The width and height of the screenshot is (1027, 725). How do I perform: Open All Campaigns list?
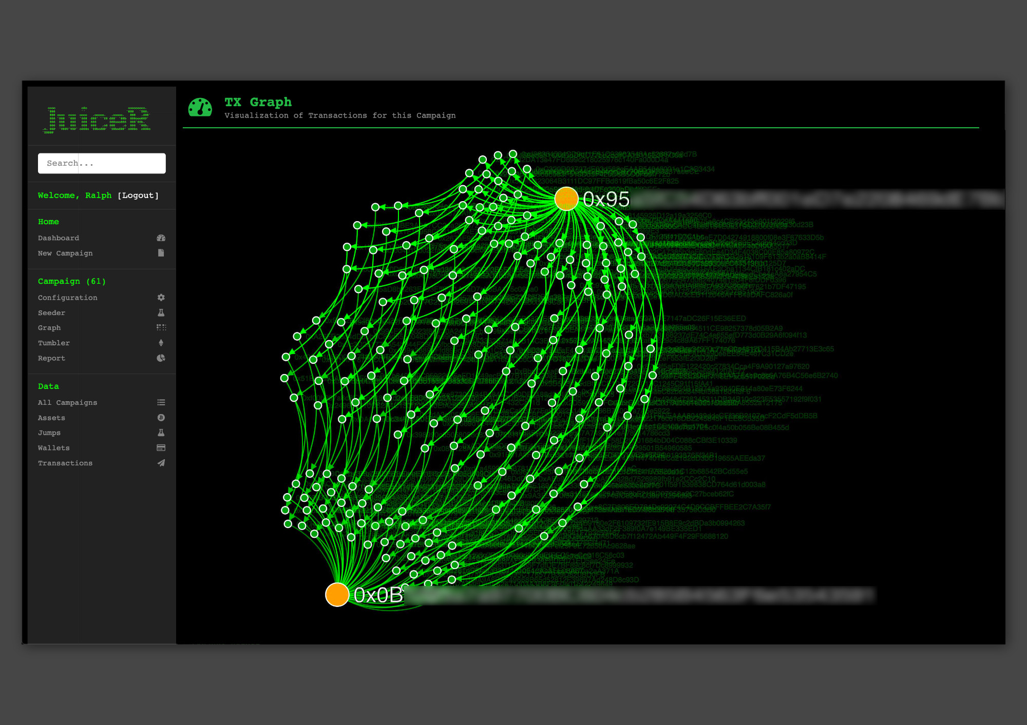[67, 403]
